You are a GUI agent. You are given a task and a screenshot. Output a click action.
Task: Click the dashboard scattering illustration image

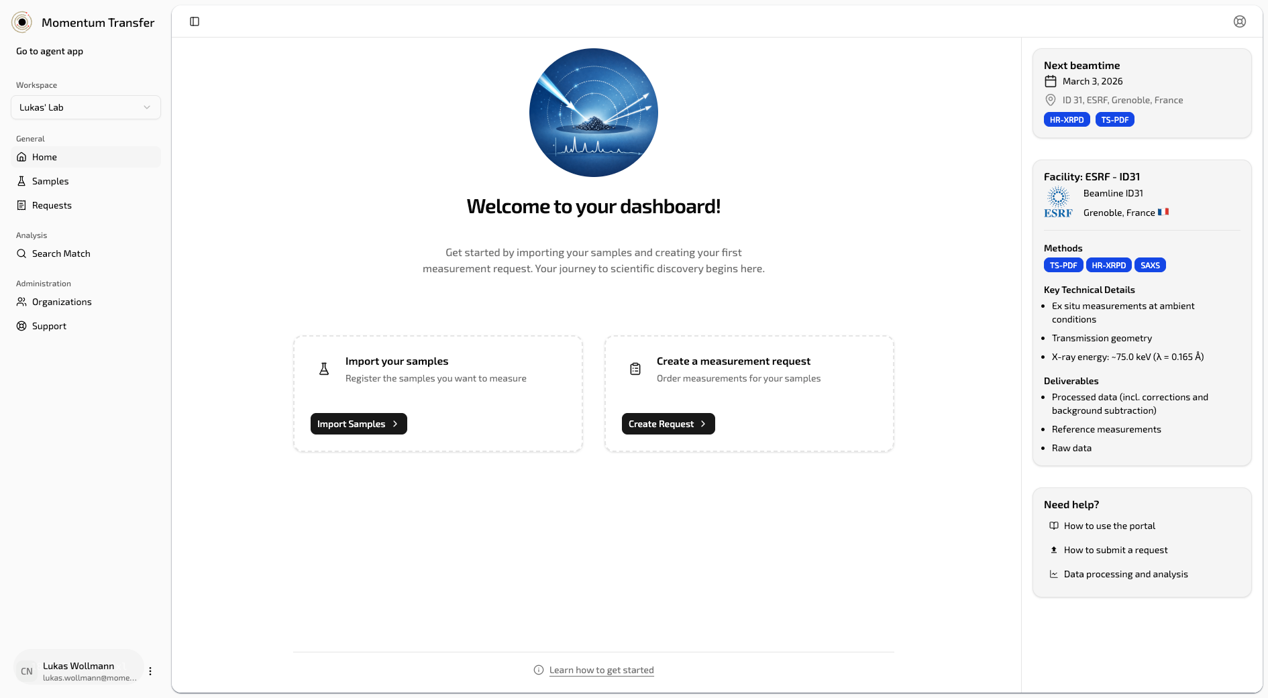click(x=593, y=113)
